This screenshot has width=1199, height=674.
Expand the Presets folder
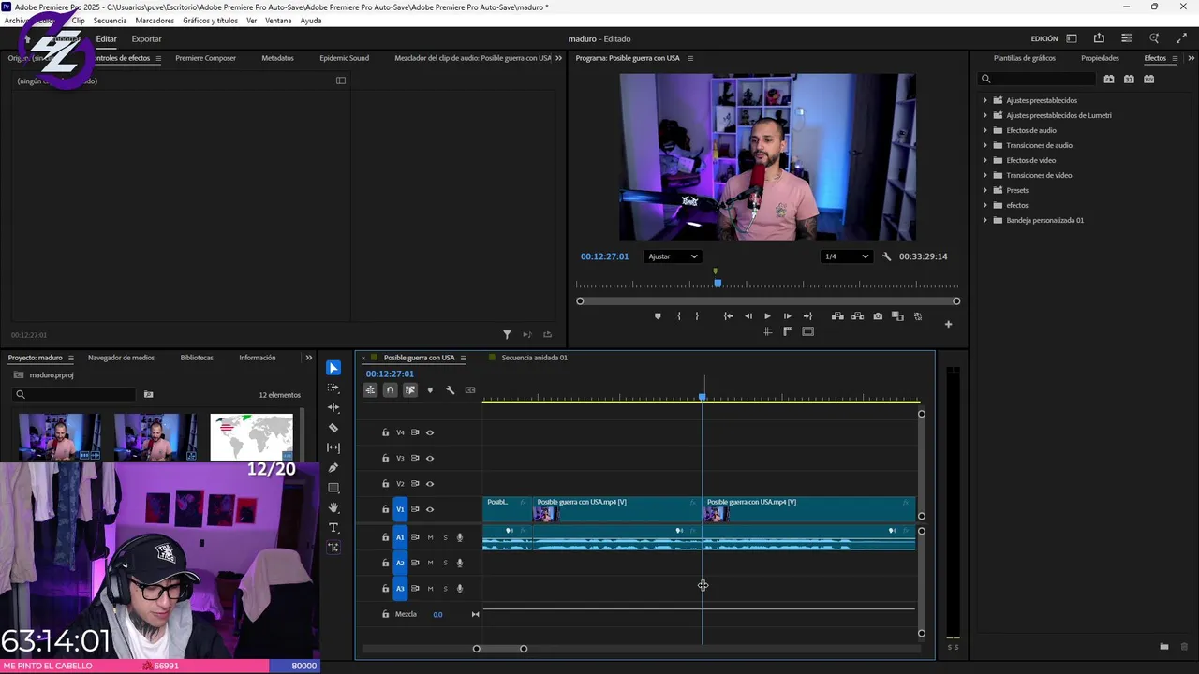(984, 190)
